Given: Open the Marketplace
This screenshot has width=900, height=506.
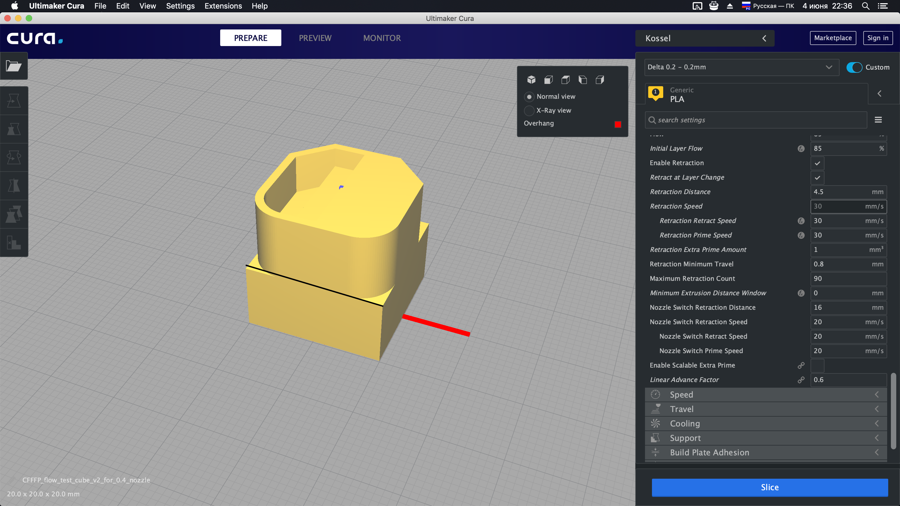Looking at the screenshot, I should coord(832,38).
